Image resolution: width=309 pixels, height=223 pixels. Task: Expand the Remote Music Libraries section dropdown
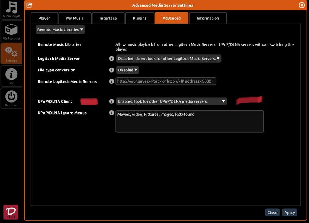pos(60,30)
